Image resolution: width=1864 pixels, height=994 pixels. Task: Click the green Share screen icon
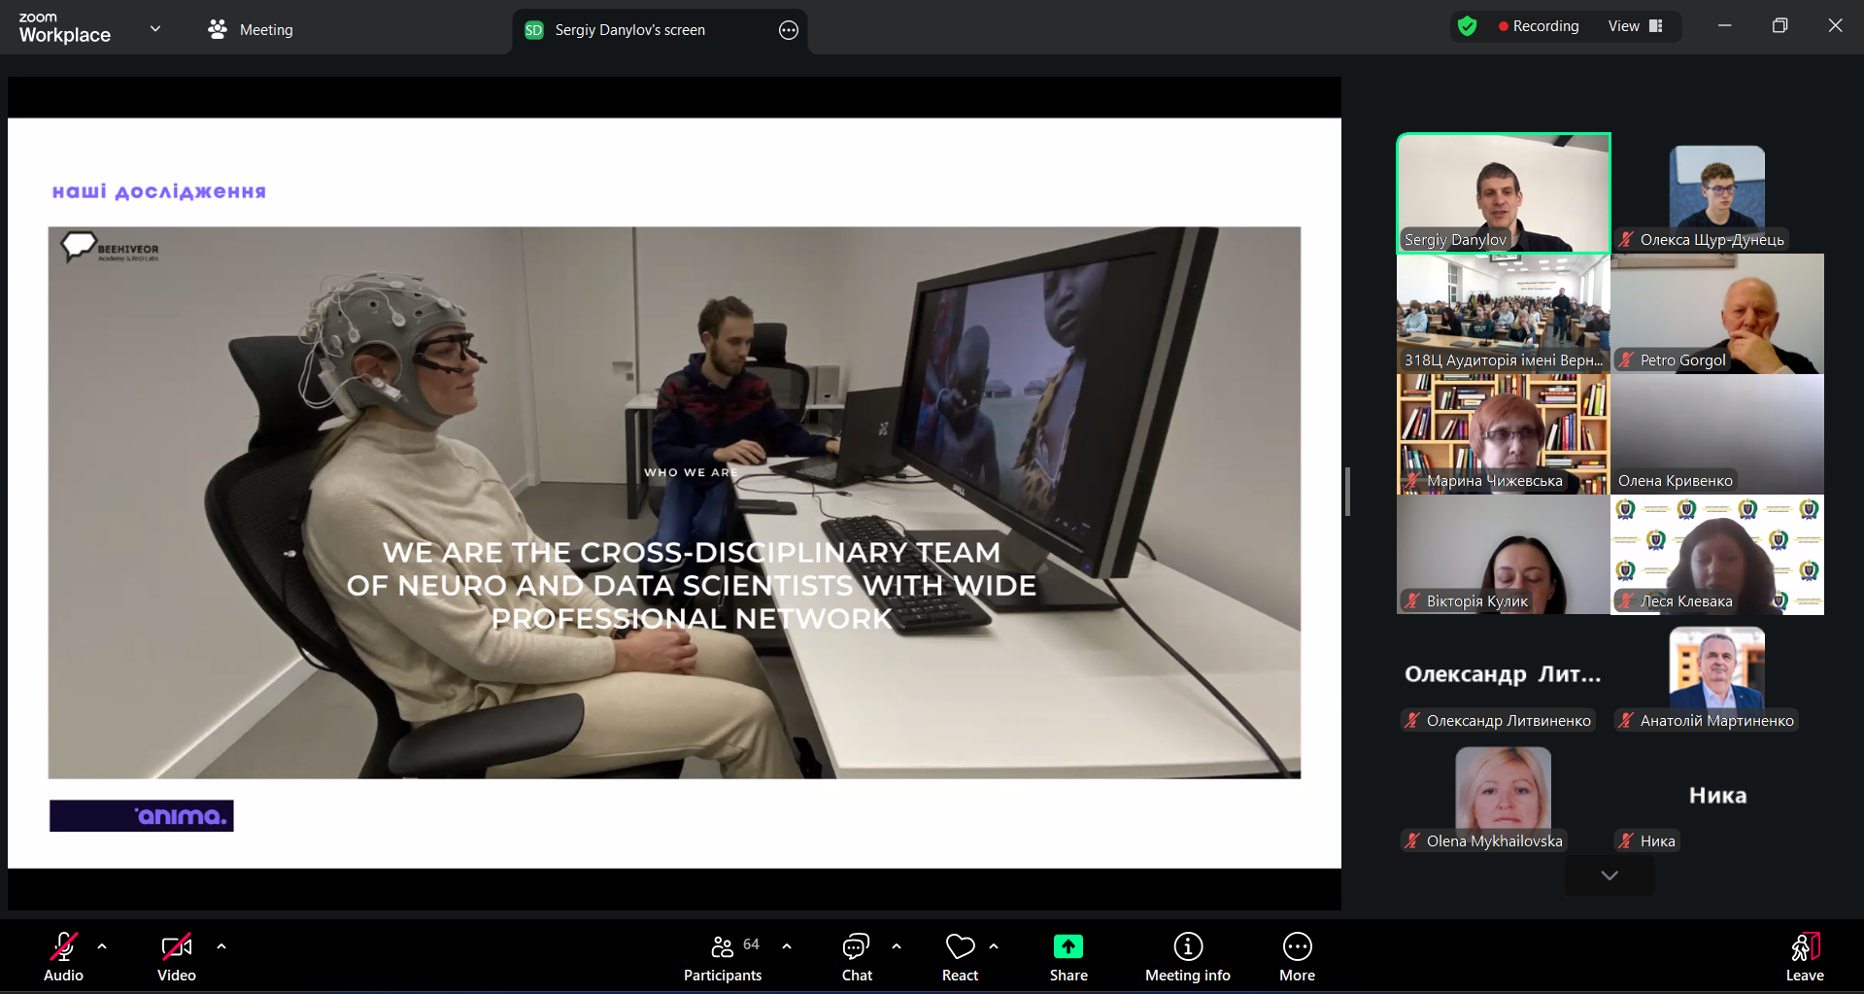tap(1068, 947)
